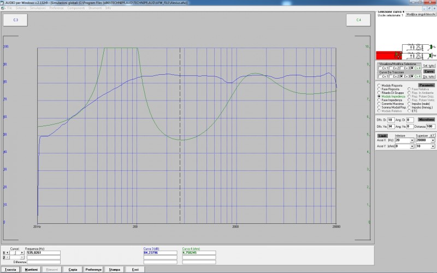Uncheck Cv.4 in Curve Da Tracciare

coord(416,76)
